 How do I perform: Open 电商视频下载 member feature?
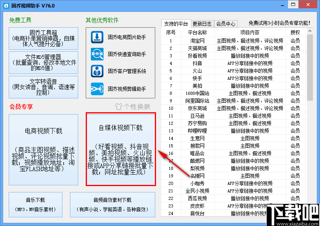tap(43, 150)
